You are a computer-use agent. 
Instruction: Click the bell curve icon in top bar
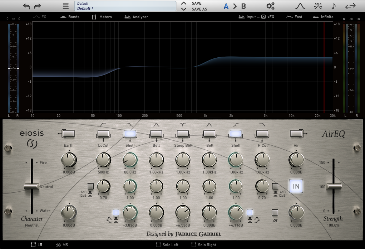click(300, 6)
